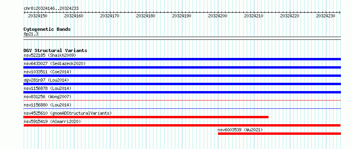The width and height of the screenshot is (352, 149).
Task: Select the thin red line under nsv831256
Action: pos(182,101)
